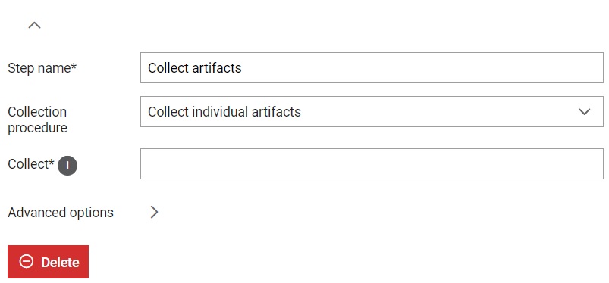The image size is (609, 283).
Task: Click the 'Collection procedure' label
Action: tap(37, 120)
